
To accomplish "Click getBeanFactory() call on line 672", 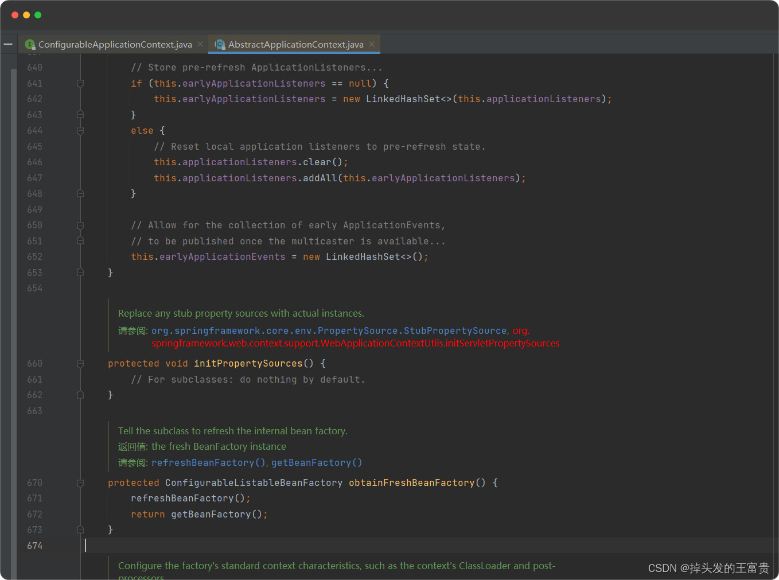I will (x=216, y=515).
